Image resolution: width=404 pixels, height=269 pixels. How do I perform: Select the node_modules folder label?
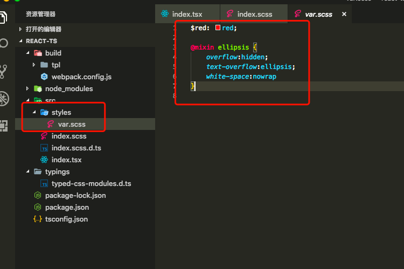(69, 89)
